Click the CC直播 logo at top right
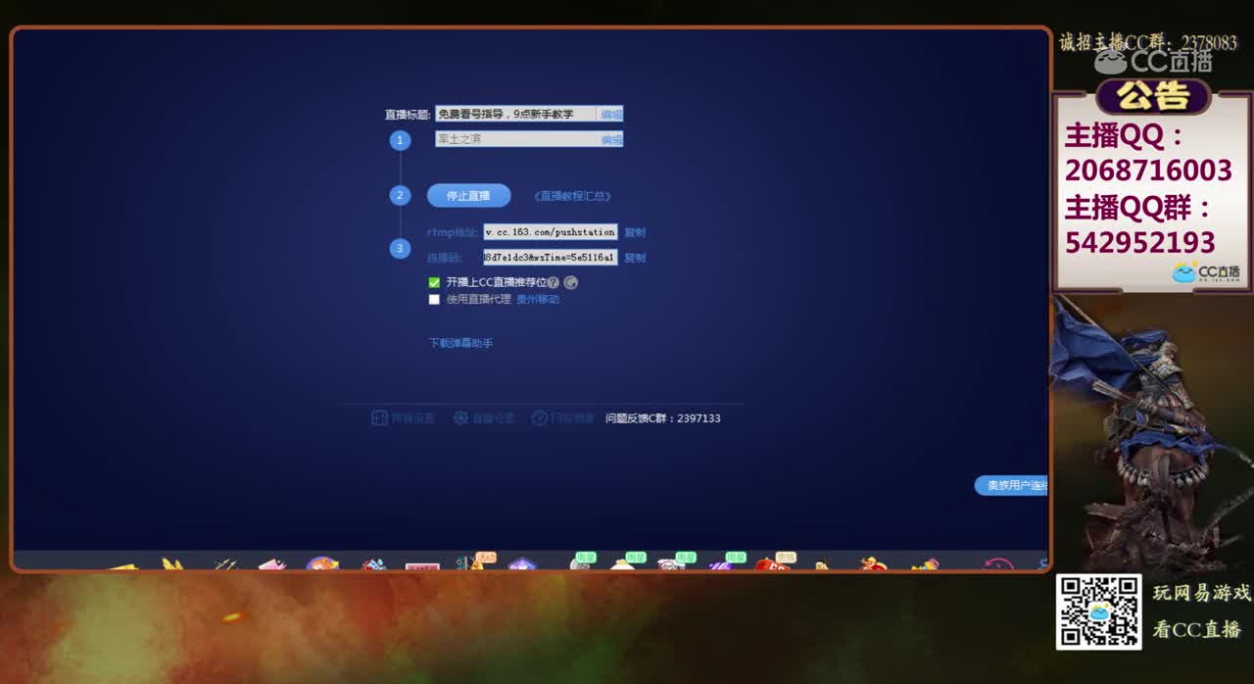This screenshot has height=684, width=1254. coord(1153,62)
